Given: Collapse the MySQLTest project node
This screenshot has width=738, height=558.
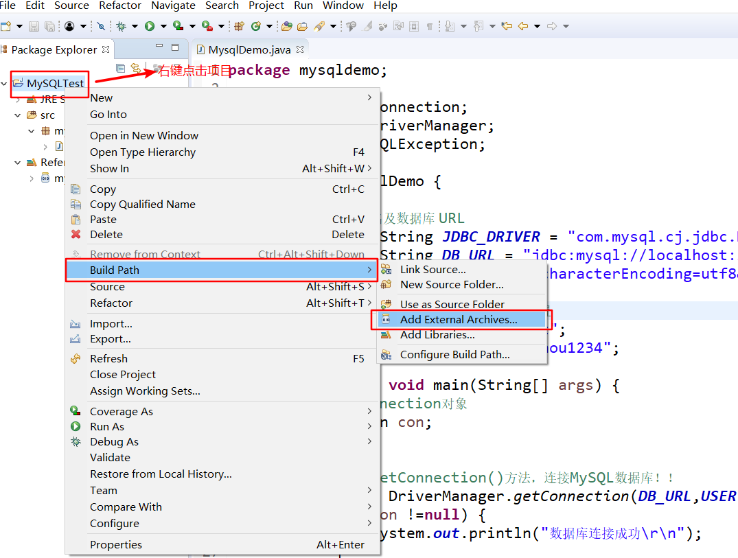Looking at the screenshot, I should pyautogui.click(x=4, y=84).
